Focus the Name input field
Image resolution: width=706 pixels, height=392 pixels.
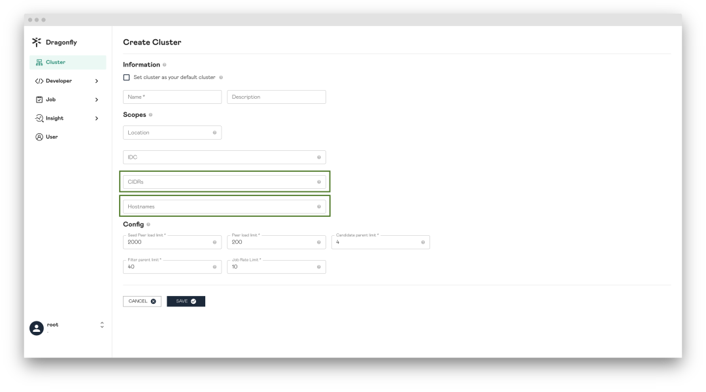(x=173, y=97)
